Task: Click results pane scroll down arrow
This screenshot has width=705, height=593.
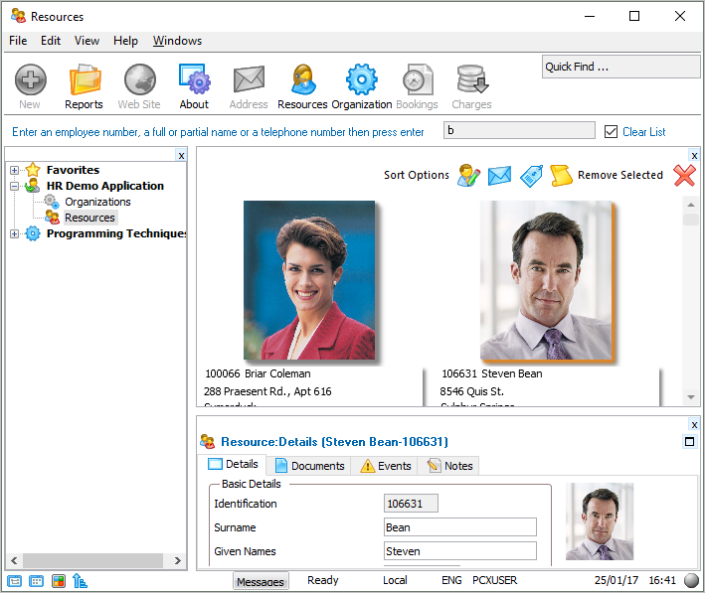Action: pyautogui.click(x=691, y=397)
